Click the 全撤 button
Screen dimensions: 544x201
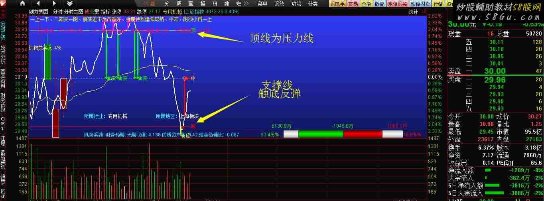(x=366, y=4)
